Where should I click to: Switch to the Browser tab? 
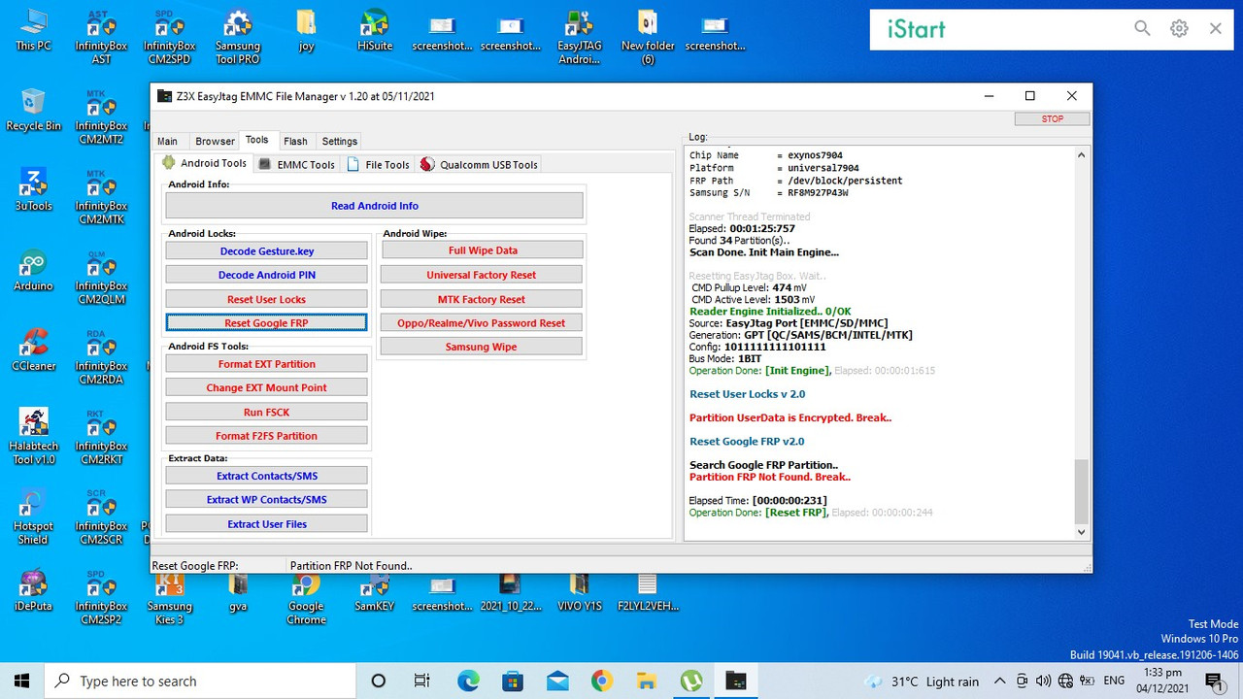click(x=215, y=142)
